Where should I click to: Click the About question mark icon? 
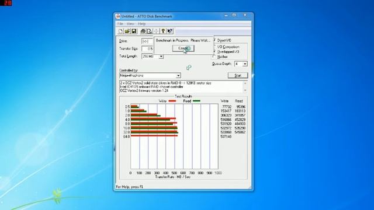(x=163, y=31)
